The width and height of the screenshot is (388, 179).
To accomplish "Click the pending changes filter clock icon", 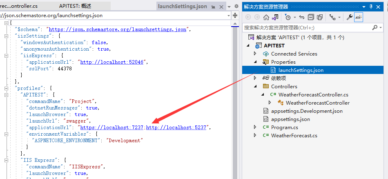I will [x=288, y=17].
